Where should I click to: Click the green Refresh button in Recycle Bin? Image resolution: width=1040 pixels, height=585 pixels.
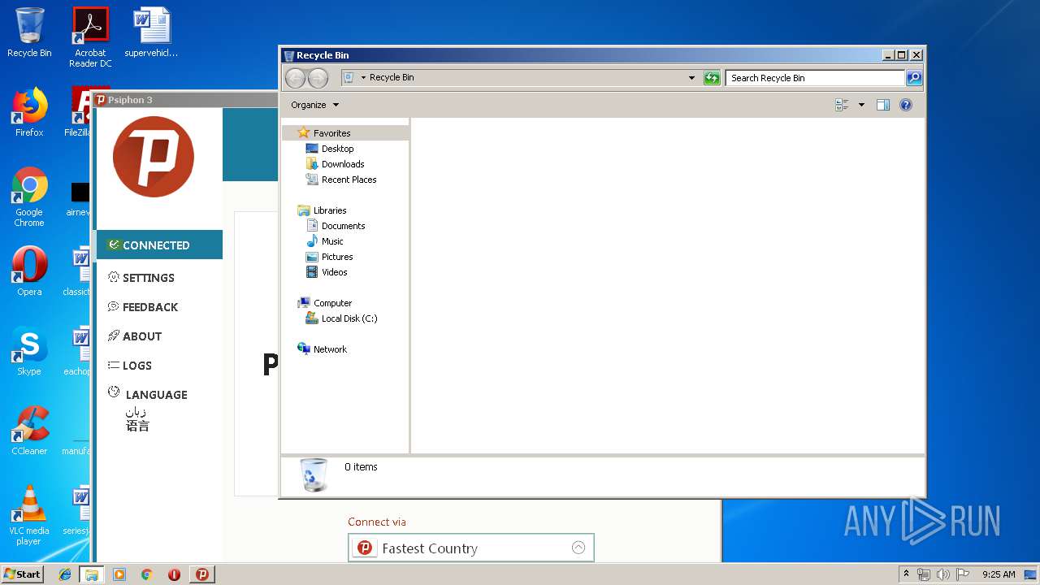click(712, 78)
